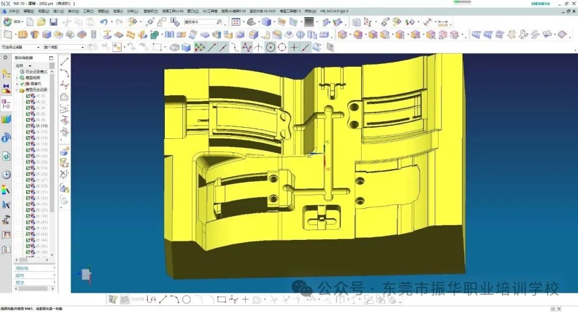This screenshot has width=578, height=312.
Task: Click the Sketch icon in the feature toolbar
Action: click(8, 35)
